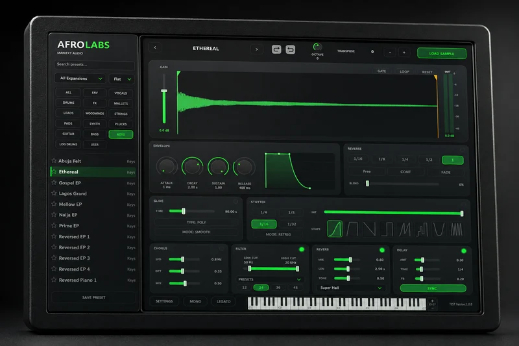
Task: Click the Attack envelope knob
Action: tap(167, 167)
